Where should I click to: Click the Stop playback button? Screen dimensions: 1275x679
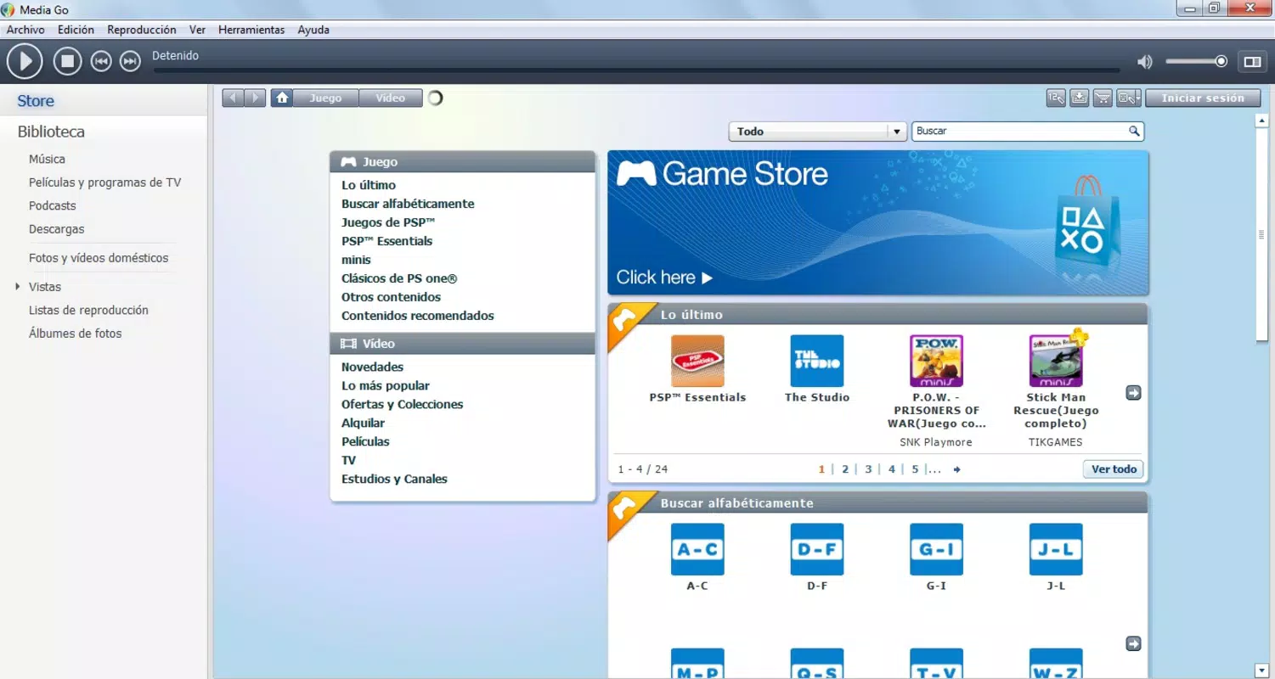67,61
